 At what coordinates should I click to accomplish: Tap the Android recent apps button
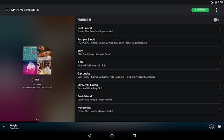pyautogui.click(x=134, y=136)
